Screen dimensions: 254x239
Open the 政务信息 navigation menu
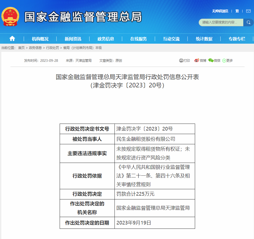tap(106, 39)
